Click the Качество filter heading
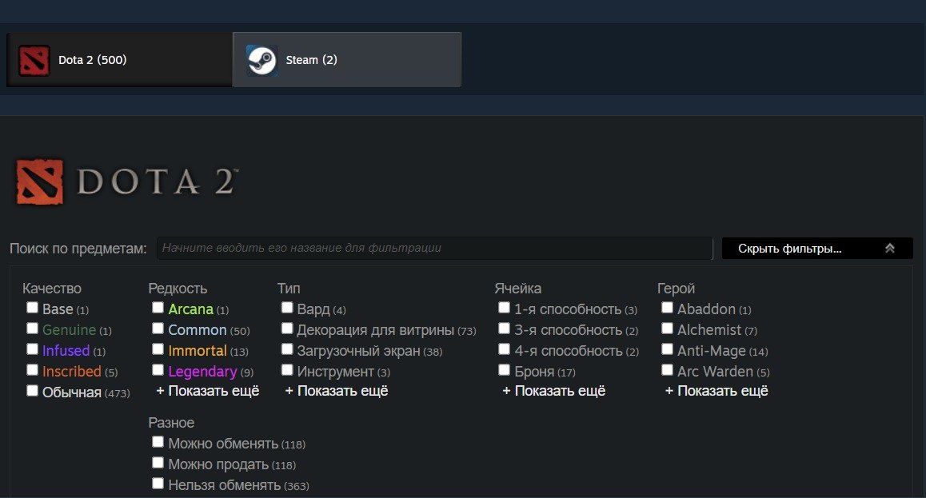This screenshot has height=498, width=926. click(52, 289)
